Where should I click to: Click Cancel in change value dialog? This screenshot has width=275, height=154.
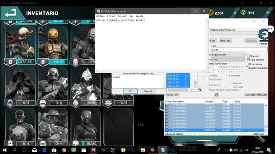(148, 91)
